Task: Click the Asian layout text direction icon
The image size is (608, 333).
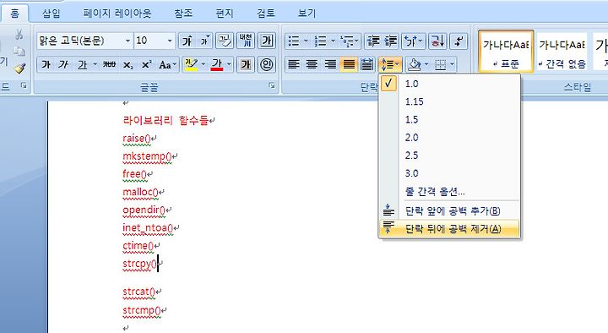Action: coord(413,41)
